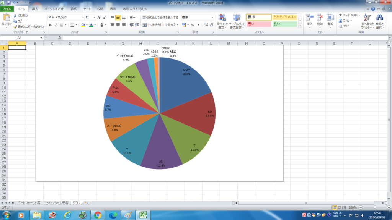
Task: Save the workbook with the floppy icon
Action: [x=9, y=3]
